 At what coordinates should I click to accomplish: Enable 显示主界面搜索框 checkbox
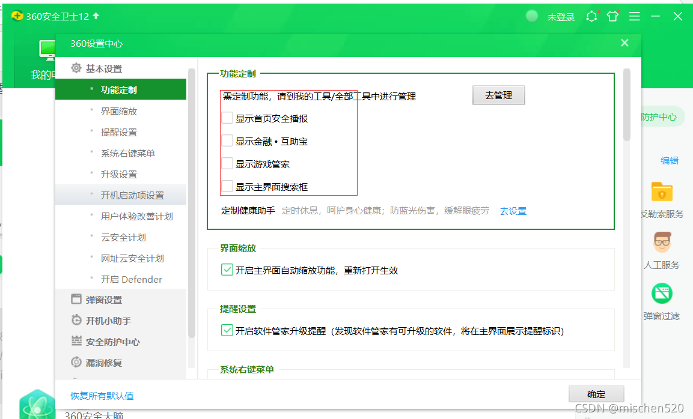click(227, 186)
